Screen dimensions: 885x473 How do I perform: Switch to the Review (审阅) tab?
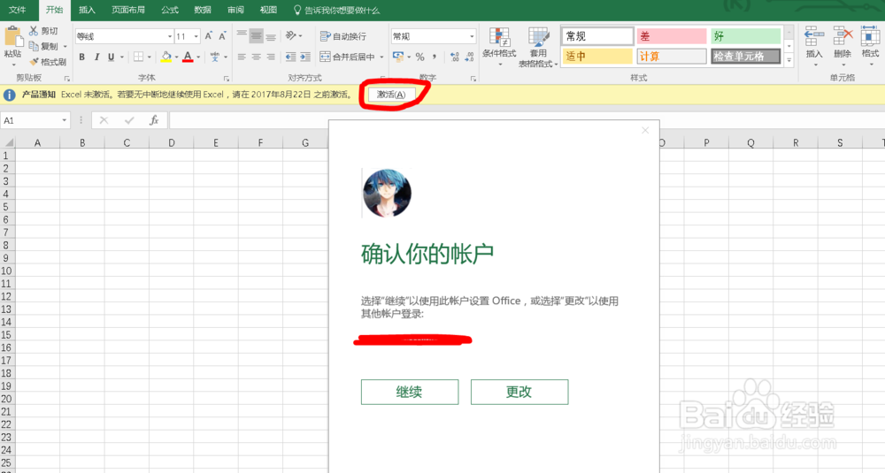(235, 10)
